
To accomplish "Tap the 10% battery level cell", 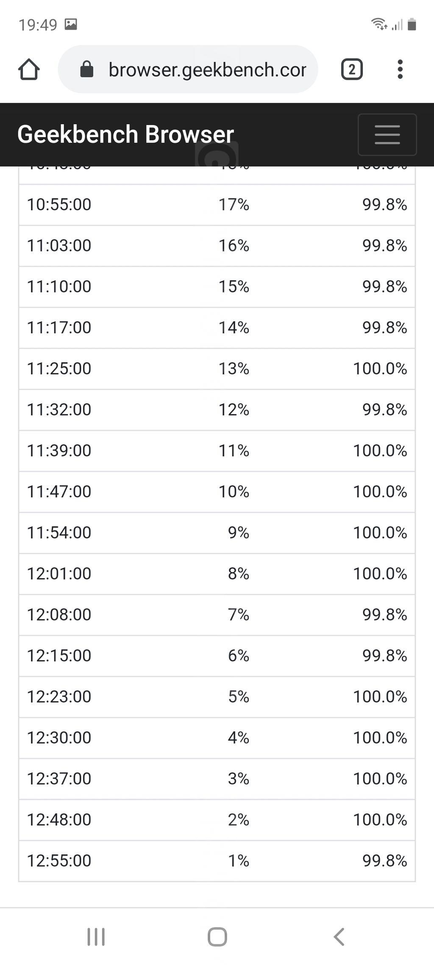I will pos(234,491).
